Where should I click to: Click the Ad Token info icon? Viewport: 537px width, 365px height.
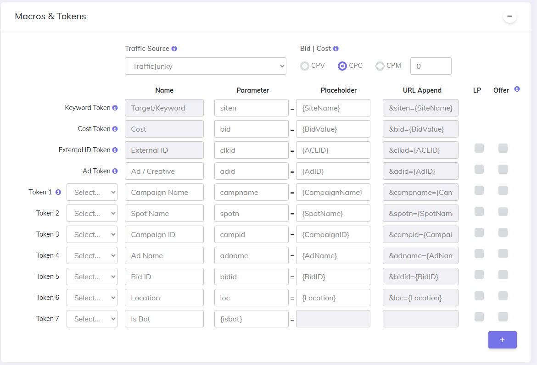[x=115, y=171]
